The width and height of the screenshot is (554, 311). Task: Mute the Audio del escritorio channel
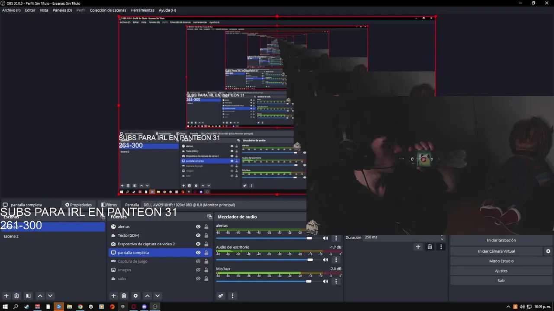325,260
